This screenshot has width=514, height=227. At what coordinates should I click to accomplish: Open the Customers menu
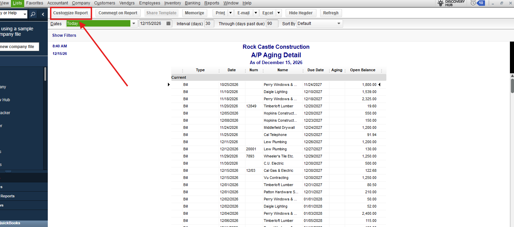click(105, 3)
